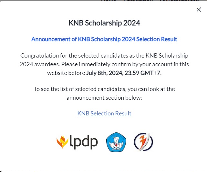Viewport: 207px width, 172px height.
Task: Click the blue Tut Wuri Handayani ministry emblem
Action: (x=116, y=142)
